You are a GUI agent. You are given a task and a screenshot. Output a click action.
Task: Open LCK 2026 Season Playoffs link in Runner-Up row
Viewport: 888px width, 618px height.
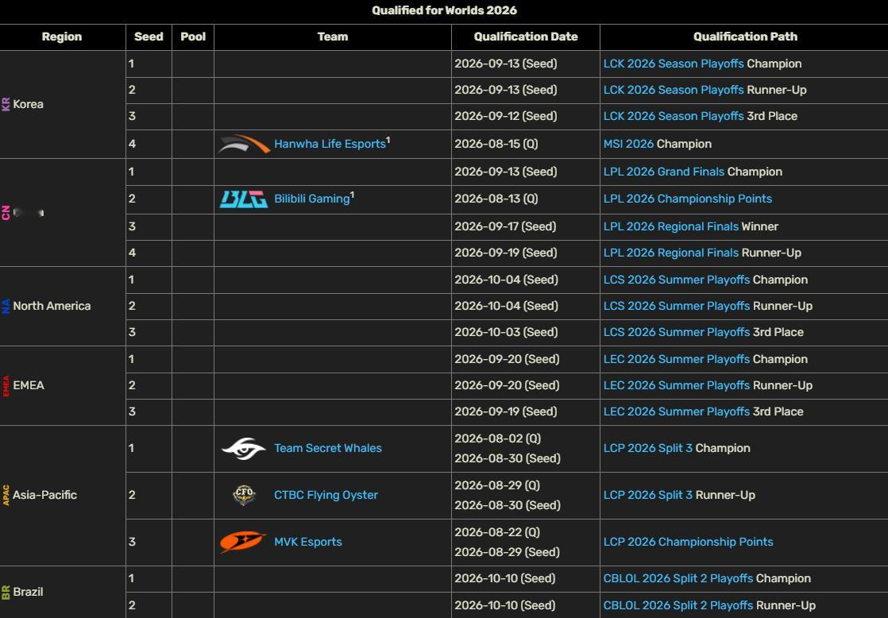click(674, 90)
